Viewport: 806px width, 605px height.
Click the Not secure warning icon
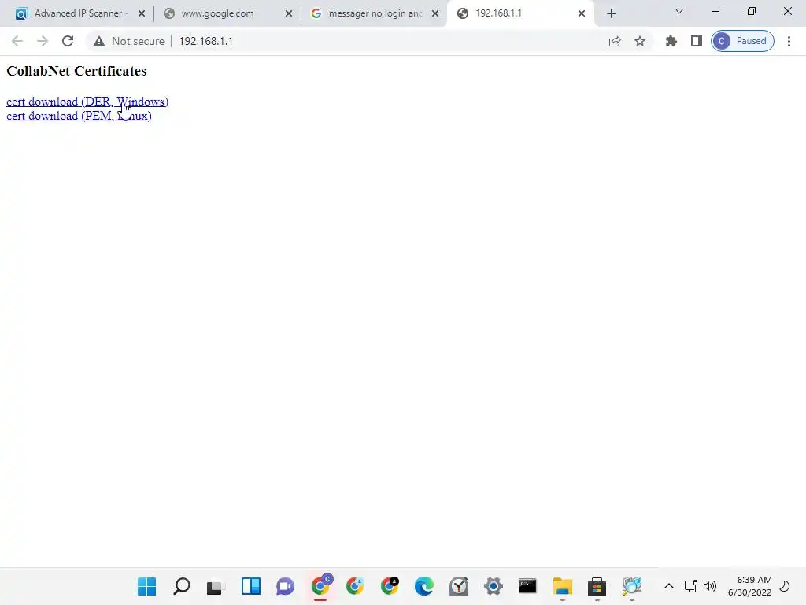99,41
